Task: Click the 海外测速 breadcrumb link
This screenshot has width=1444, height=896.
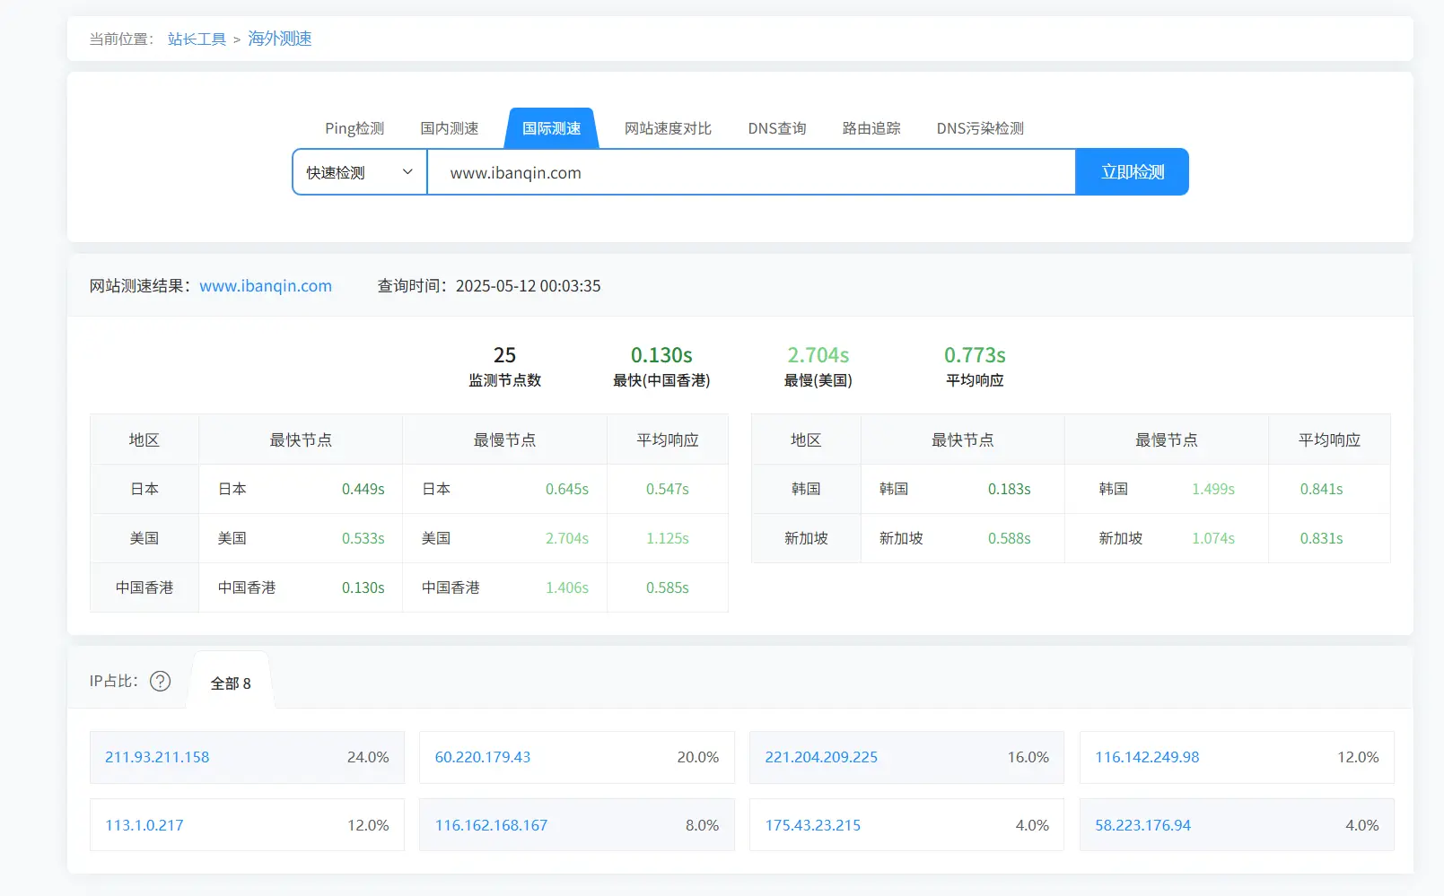Action: [279, 39]
